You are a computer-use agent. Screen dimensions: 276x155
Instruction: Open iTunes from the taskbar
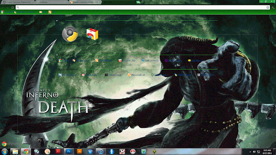pos(101,152)
